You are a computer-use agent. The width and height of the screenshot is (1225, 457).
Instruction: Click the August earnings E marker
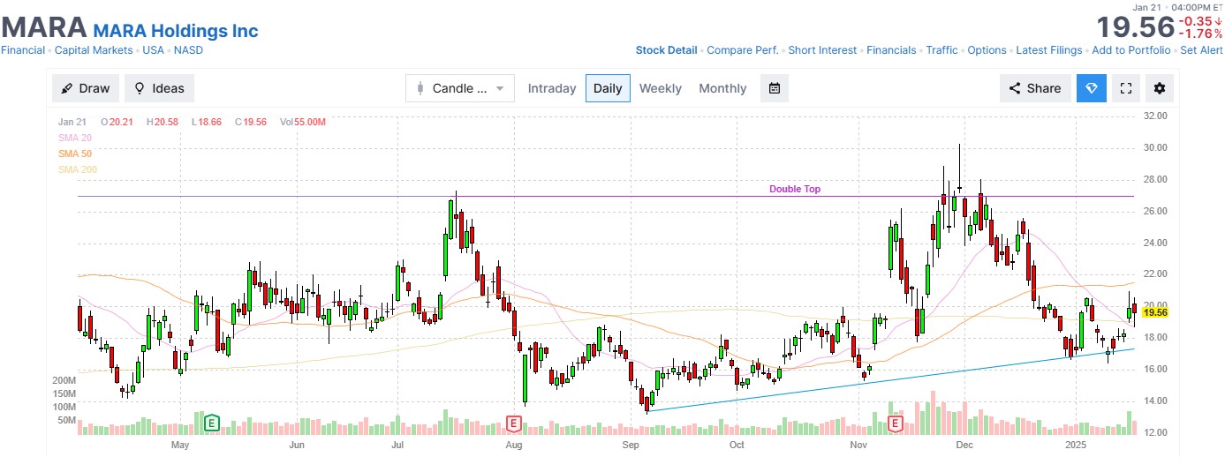pos(513,424)
